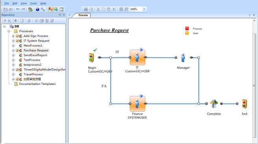
Task: Redo the last action
Action: click(x=23, y=9)
